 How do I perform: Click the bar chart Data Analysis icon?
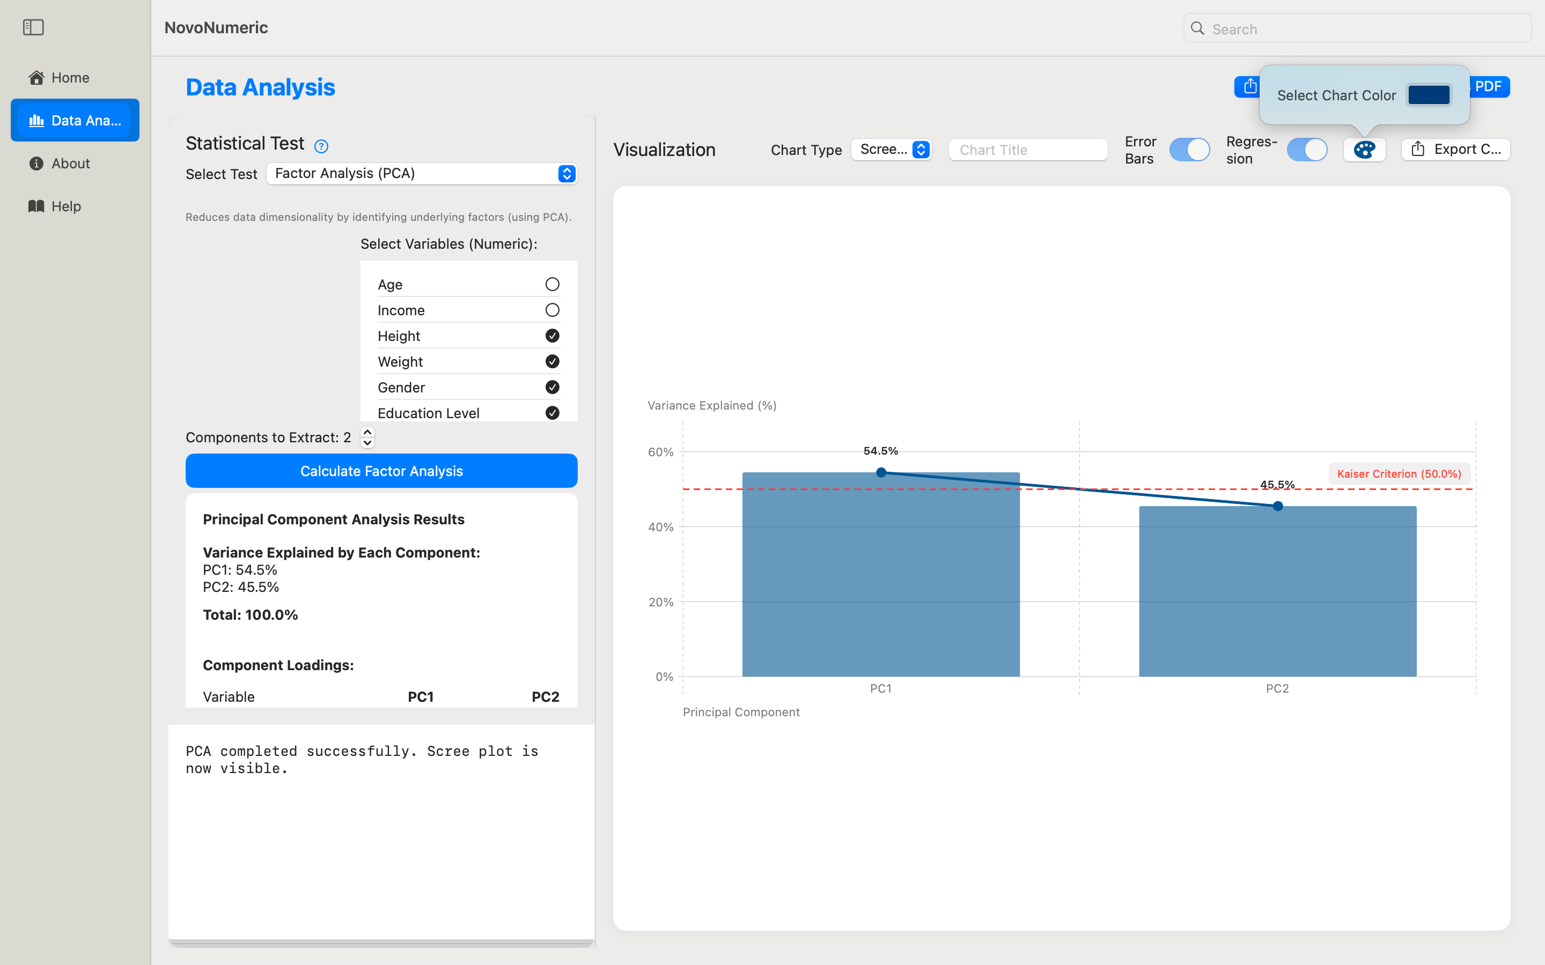[x=36, y=120]
